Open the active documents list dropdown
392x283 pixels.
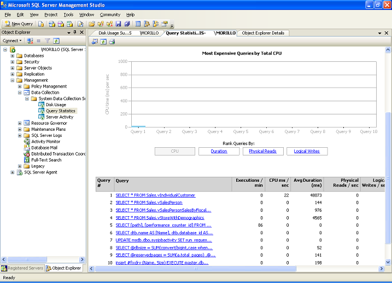380,33
